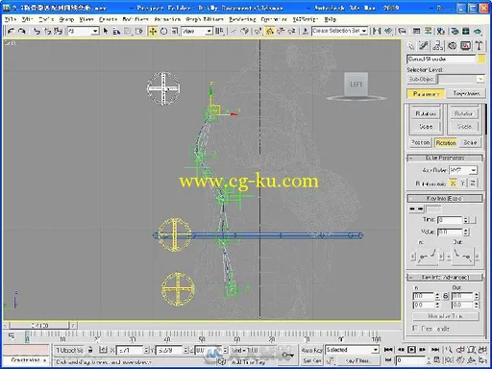Open the Motion command panel tab
492x369 pixels.
pos(452,46)
